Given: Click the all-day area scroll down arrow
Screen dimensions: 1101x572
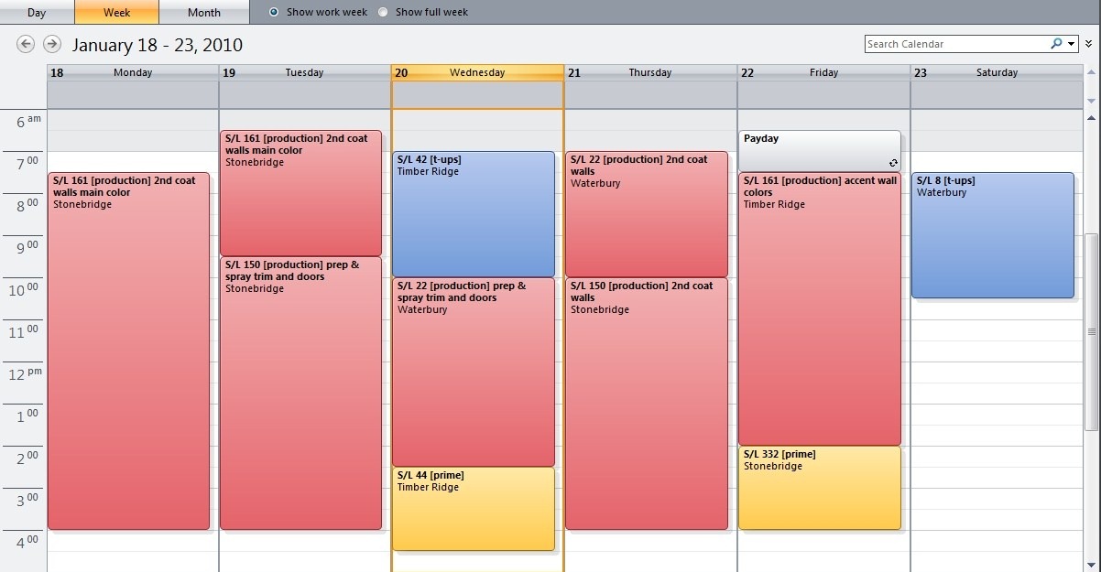Looking at the screenshot, I should click(1090, 100).
